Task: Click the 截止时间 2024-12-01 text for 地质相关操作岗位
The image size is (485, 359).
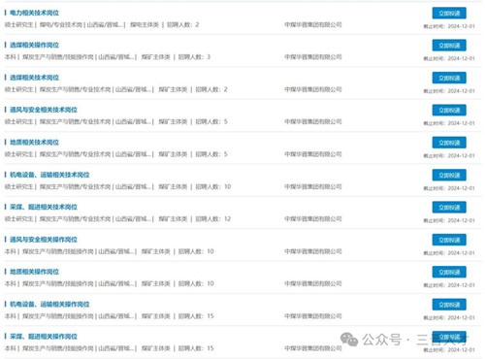Action: coord(449,285)
